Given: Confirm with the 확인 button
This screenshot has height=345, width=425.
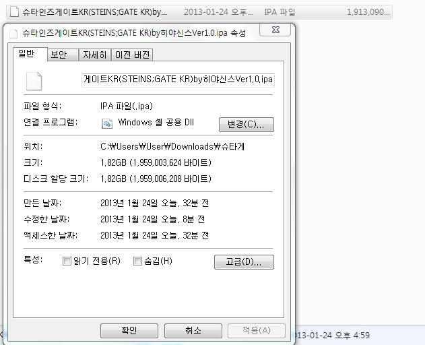Looking at the screenshot, I should (x=129, y=331).
